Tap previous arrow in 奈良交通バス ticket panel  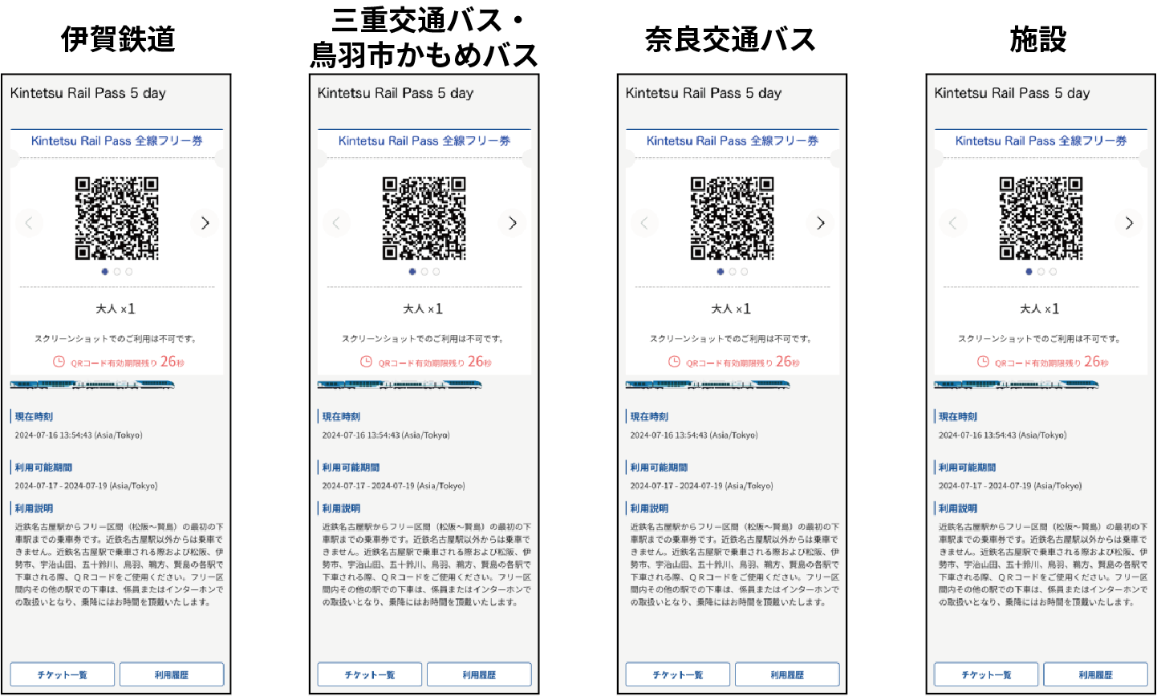[644, 223]
